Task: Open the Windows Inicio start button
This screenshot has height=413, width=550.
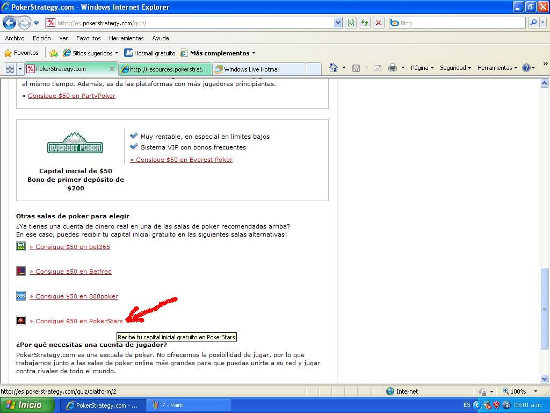Action: (x=27, y=405)
